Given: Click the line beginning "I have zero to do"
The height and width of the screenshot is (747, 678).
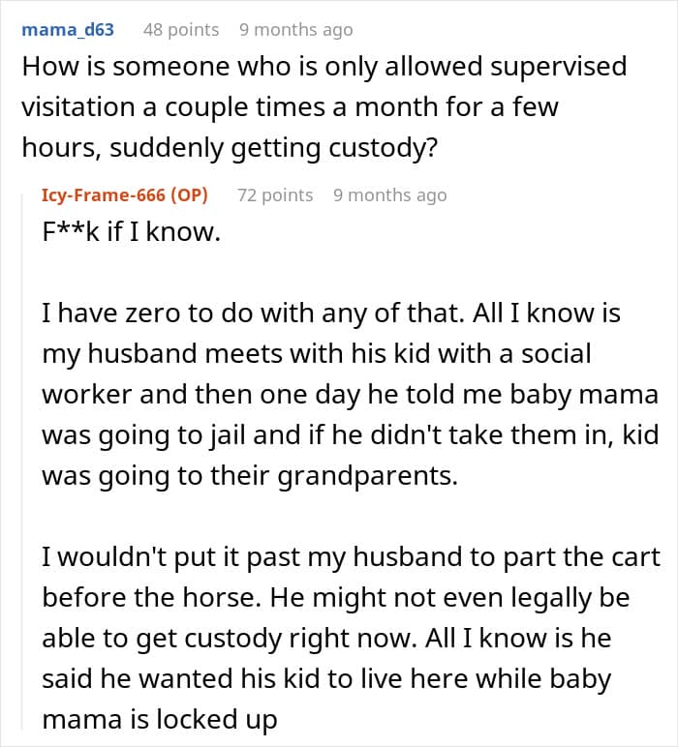Looking at the screenshot, I should tap(331, 314).
